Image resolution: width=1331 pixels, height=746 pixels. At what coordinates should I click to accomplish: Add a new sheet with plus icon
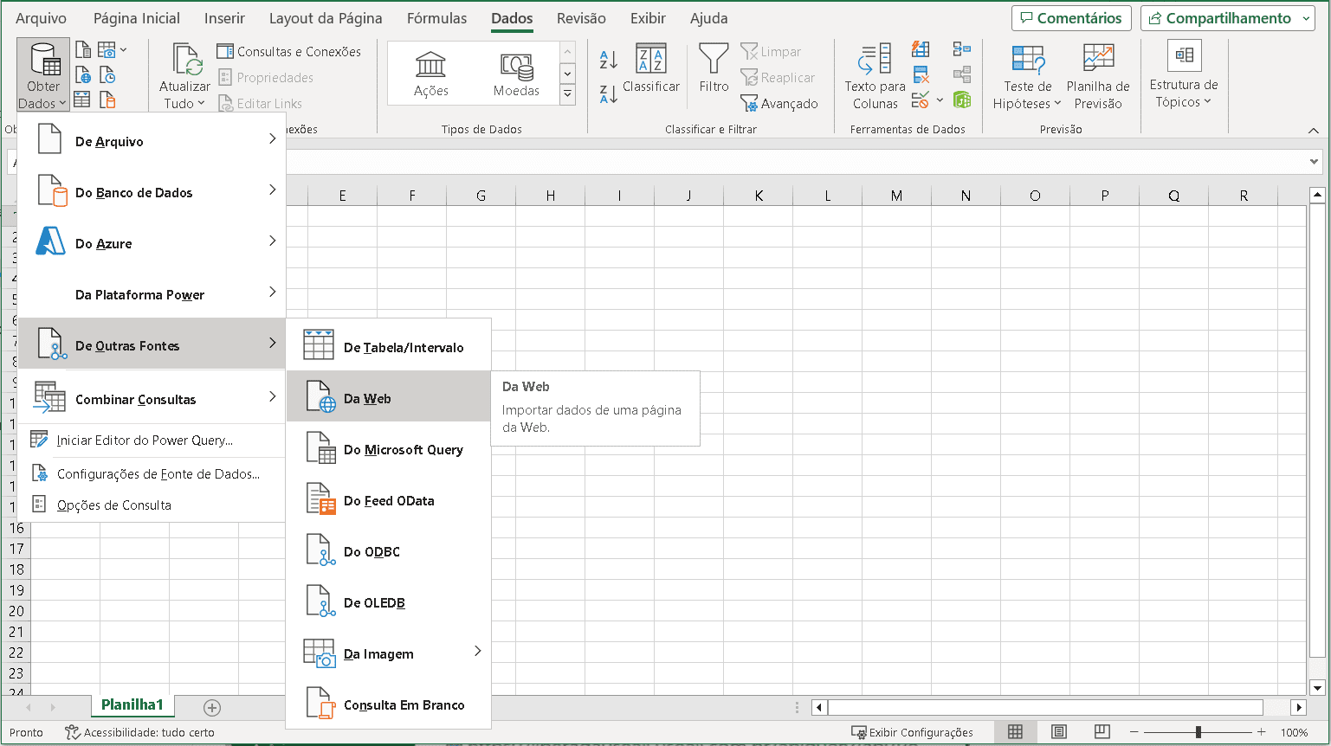pos(212,708)
